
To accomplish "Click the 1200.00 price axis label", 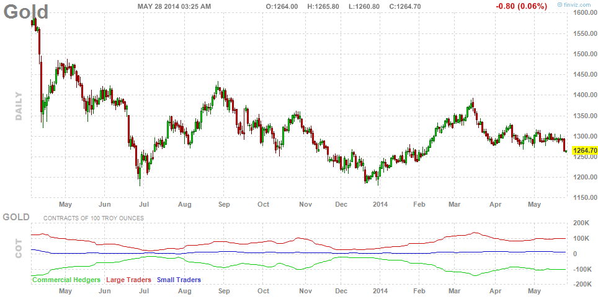I will click(x=584, y=177).
